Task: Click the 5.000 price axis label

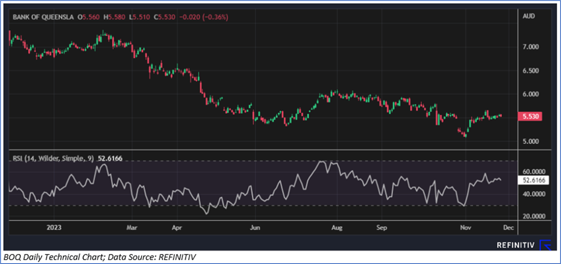Action: click(x=530, y=141)
